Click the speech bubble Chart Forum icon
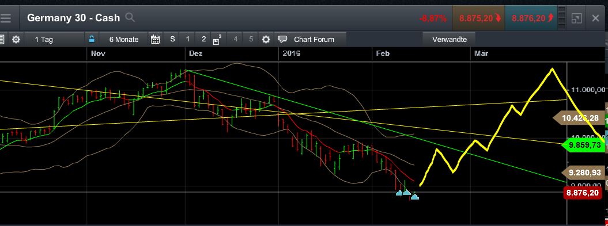 283,39
